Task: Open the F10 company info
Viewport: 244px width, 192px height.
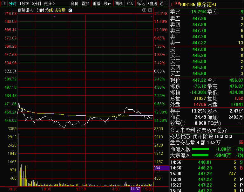Action: pos(130,3)
